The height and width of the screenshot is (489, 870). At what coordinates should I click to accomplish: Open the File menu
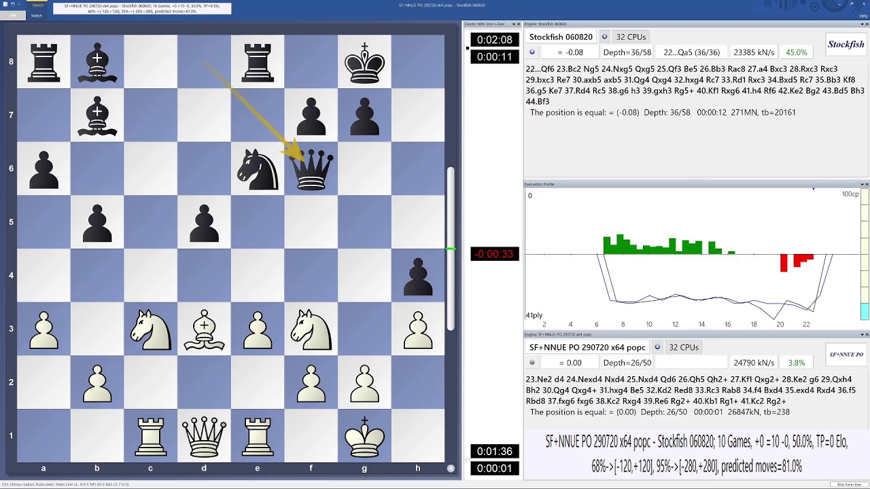click(x=13, y=15)
